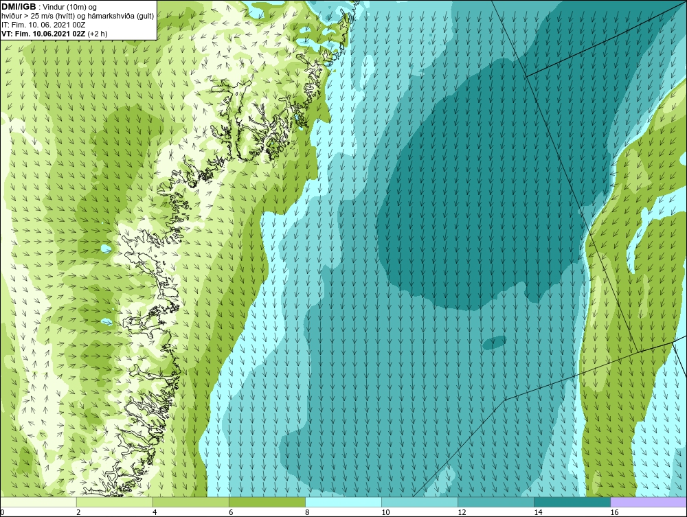Click the 0–2 m/s palest legend swatch
The image size is (687, 517).
tap(38, 502)
